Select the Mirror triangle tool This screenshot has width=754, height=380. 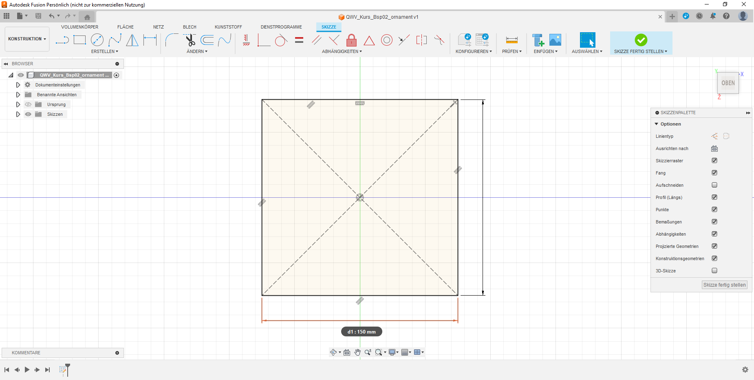click(132, 40)
